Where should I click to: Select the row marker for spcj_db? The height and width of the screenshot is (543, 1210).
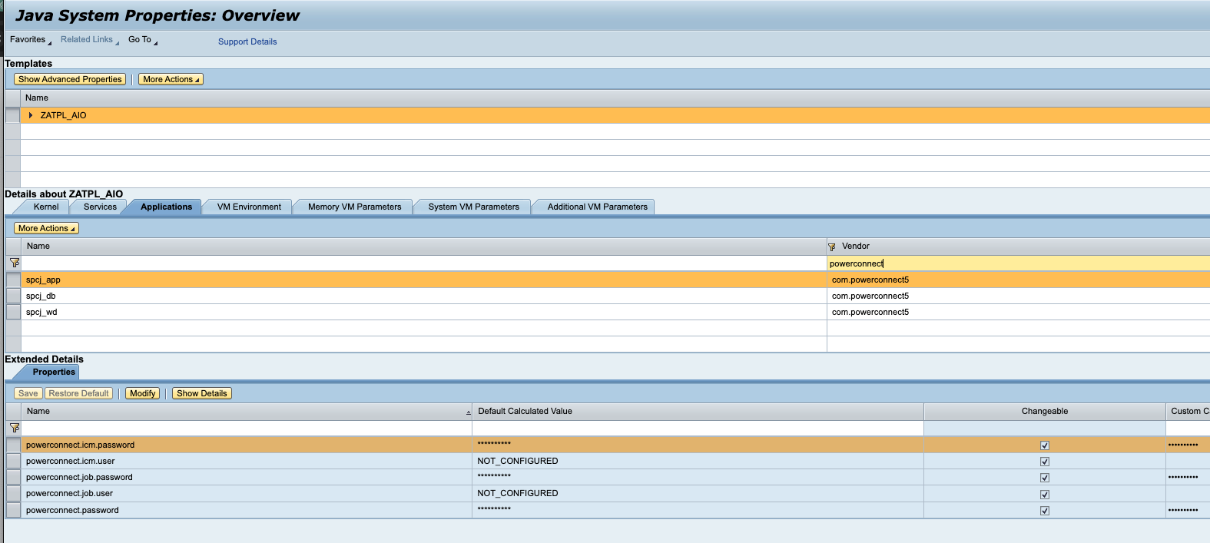13,296
